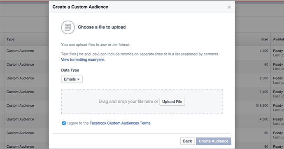Image resolution: width=284 pixels, height=149 pixels.
Task: Click the Upload File button
Action: pos(172,102)
